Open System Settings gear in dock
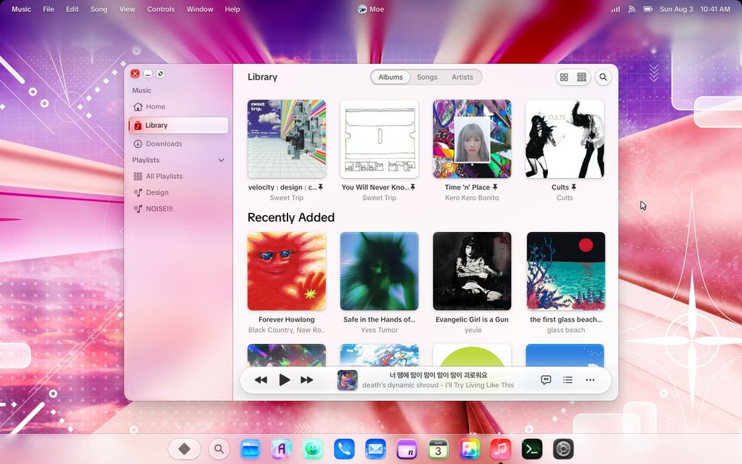The height and width of the screenshot is (464, 742). coord(563,449)
